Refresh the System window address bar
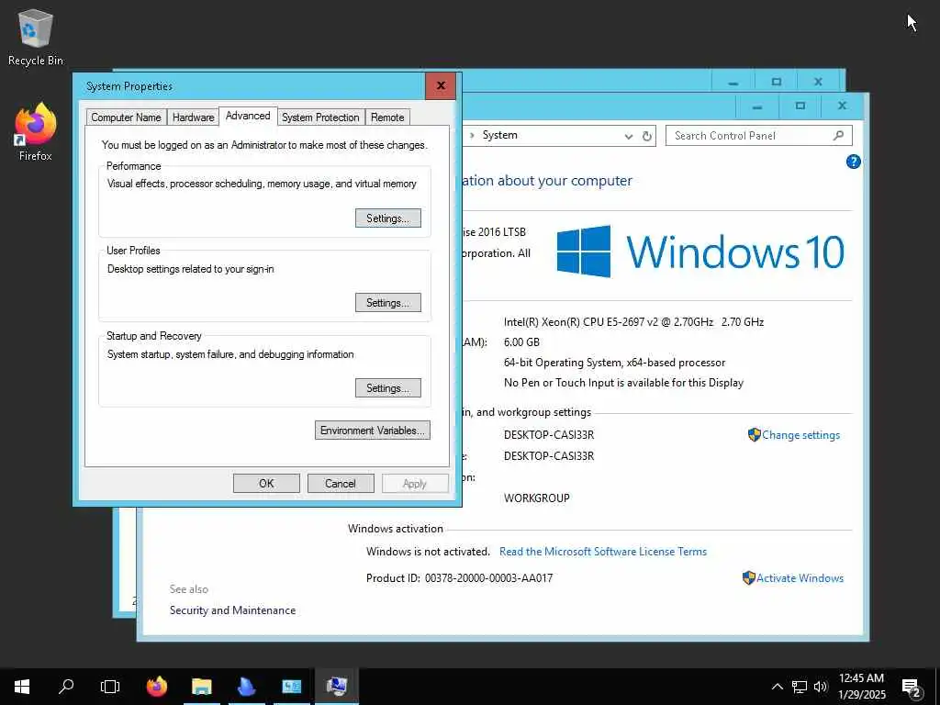940x705 pixels. tap(647, 136)
